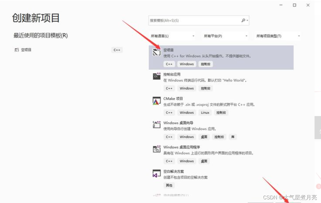Select the CMake 项目 template title
321x203 pixels.
point(173,98)
